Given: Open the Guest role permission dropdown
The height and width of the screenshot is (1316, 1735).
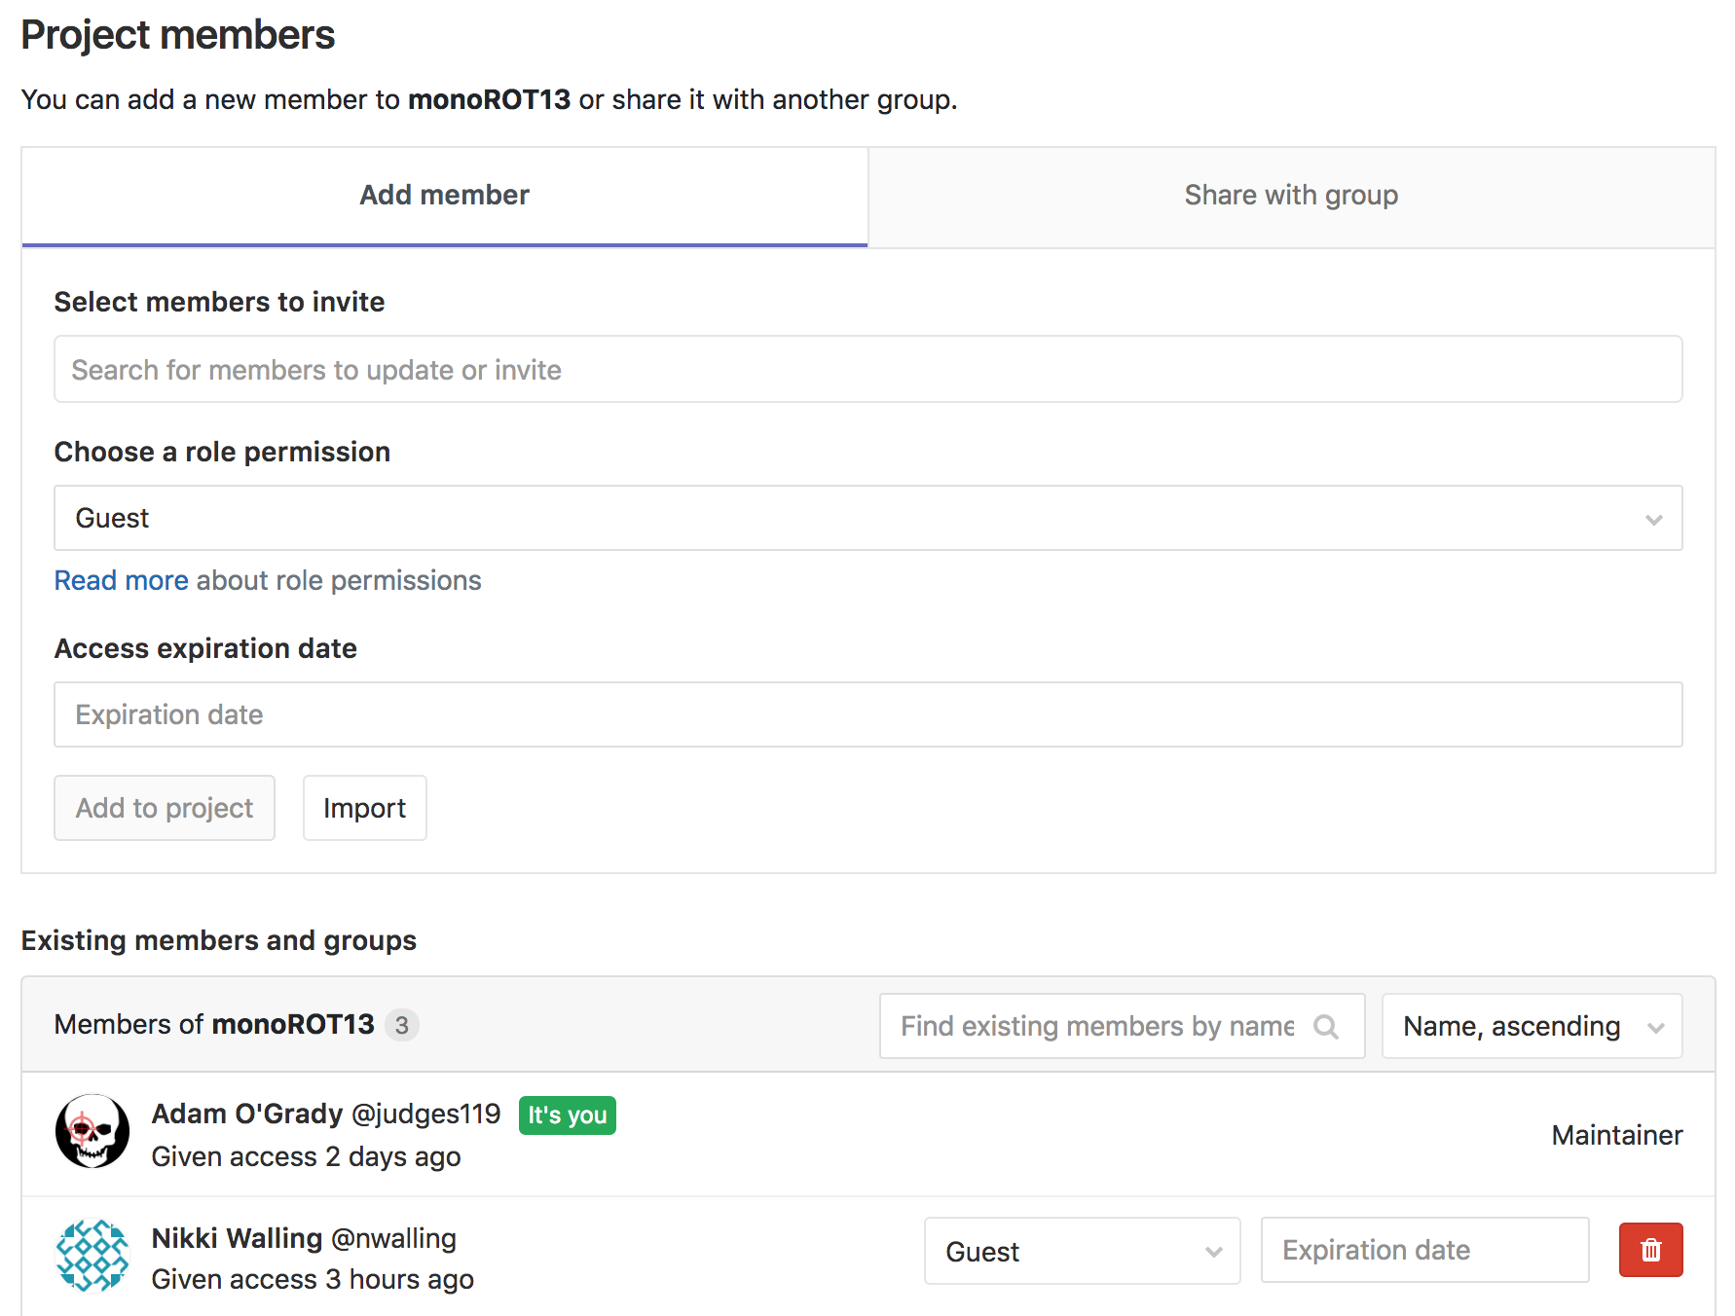Looking at the screenshot, I should click(868, 518).
